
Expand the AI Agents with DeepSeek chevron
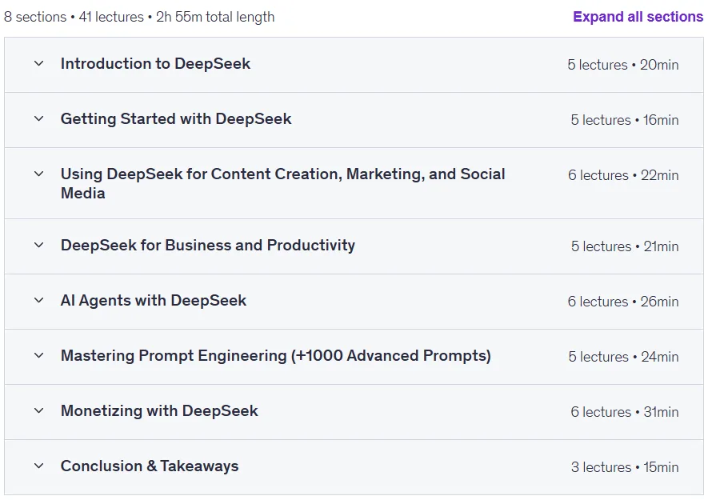click(39, 300)
